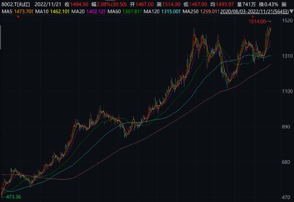Click the MA5 indicator label
Screen dimensions: 294x202
point(7,12)
